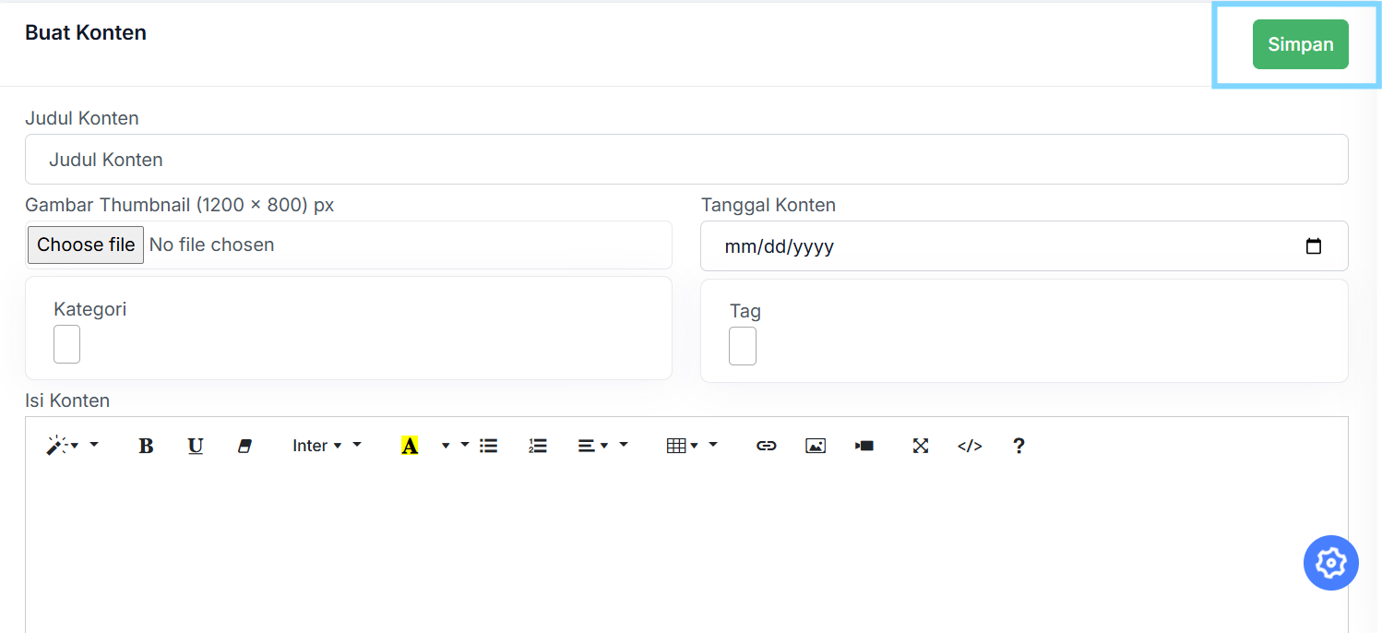Click the empty box under Tag
This screenshot has width=1382, height=633.
(x=743, y=346)
